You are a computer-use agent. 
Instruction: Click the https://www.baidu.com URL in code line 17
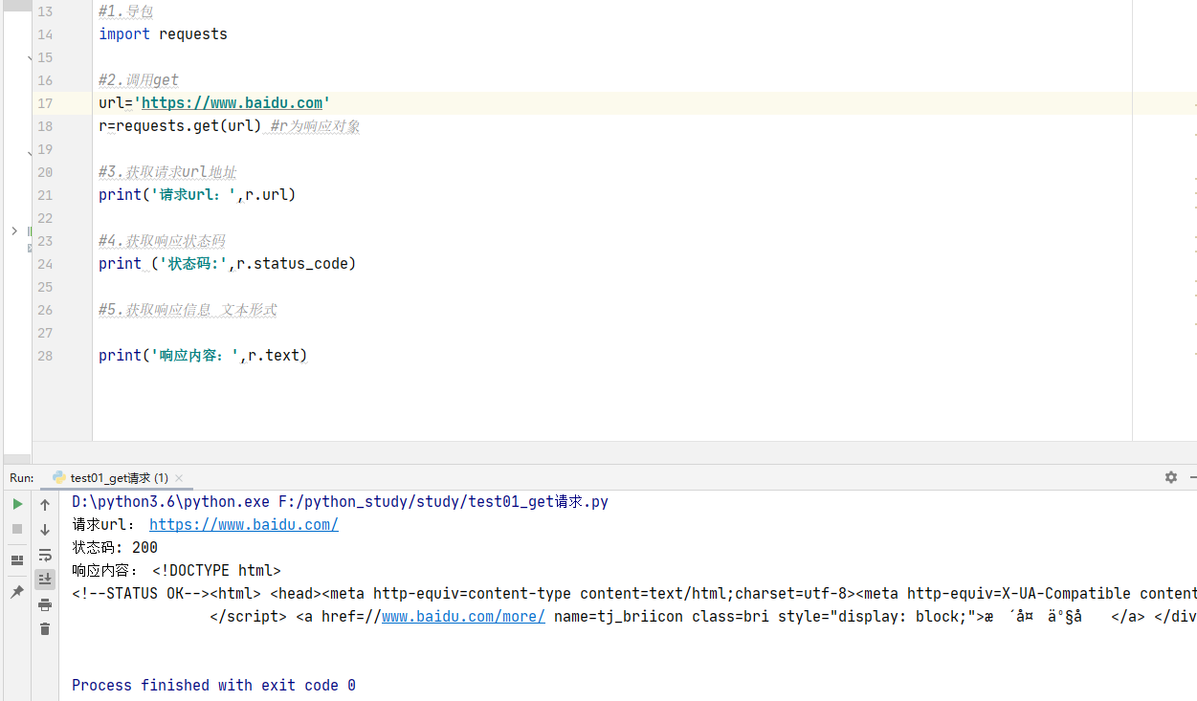click(233, 102)
